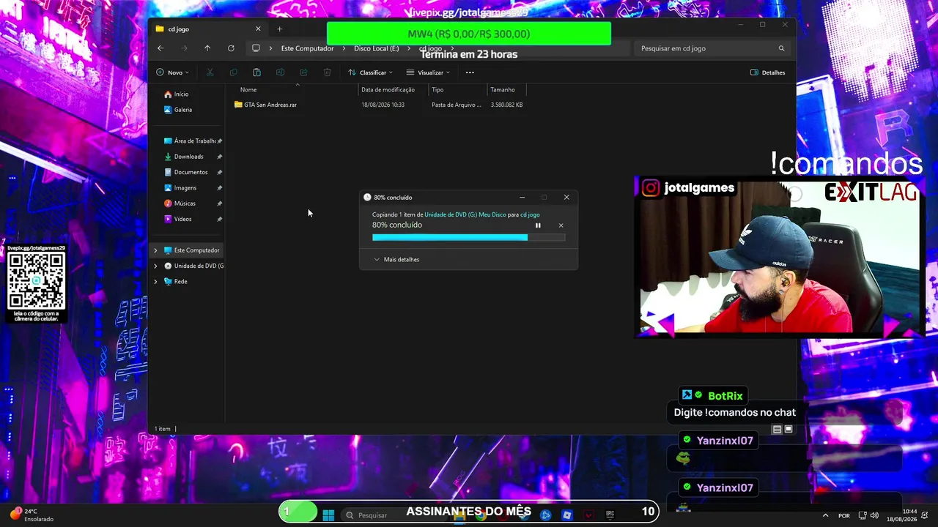Open Área de Trabalho in sidebar
938x527 pixels.
194,141
